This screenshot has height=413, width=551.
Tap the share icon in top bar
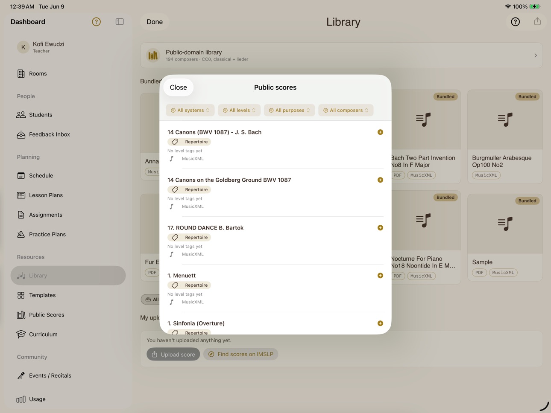537,21
